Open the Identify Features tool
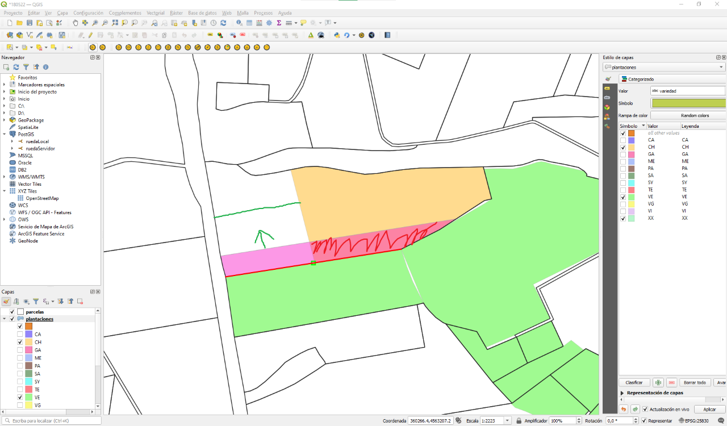This screenshot has height=426, width=727. point(239,23)
